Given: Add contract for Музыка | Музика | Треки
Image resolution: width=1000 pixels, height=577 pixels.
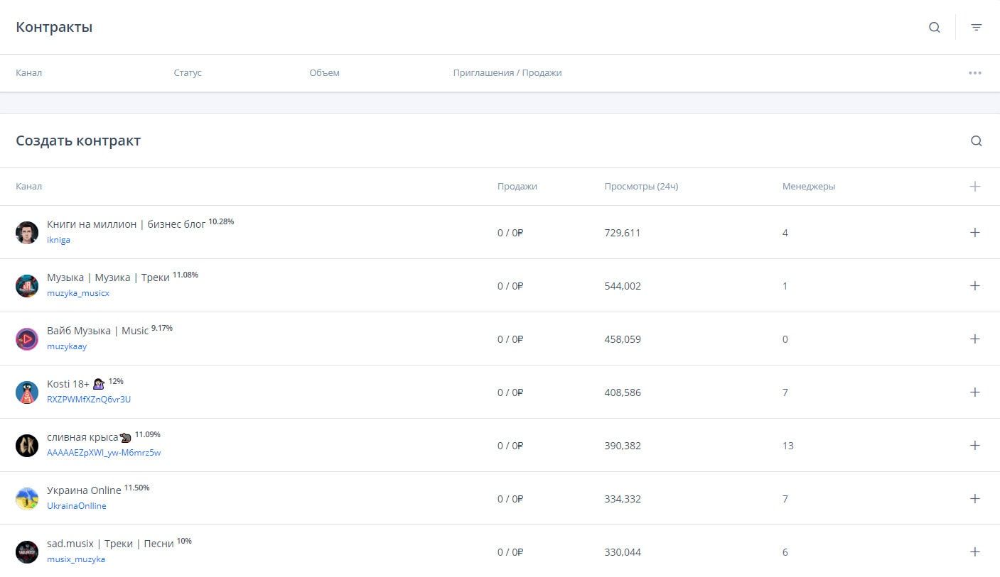Looking at the screenshot, I should [x=975, y=286].
